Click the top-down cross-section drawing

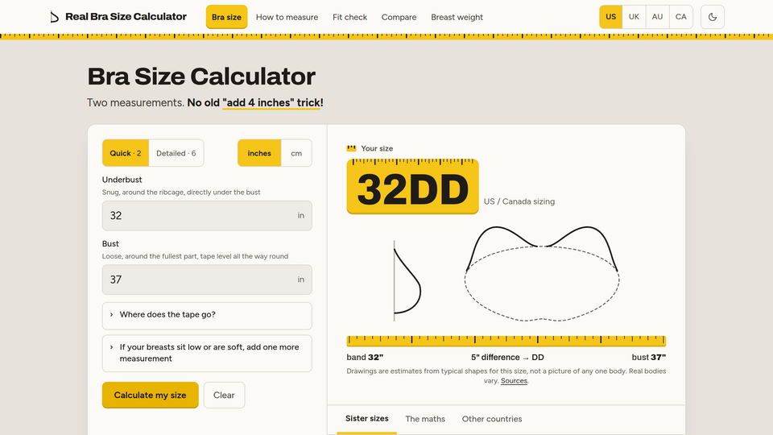click(542, 274)
